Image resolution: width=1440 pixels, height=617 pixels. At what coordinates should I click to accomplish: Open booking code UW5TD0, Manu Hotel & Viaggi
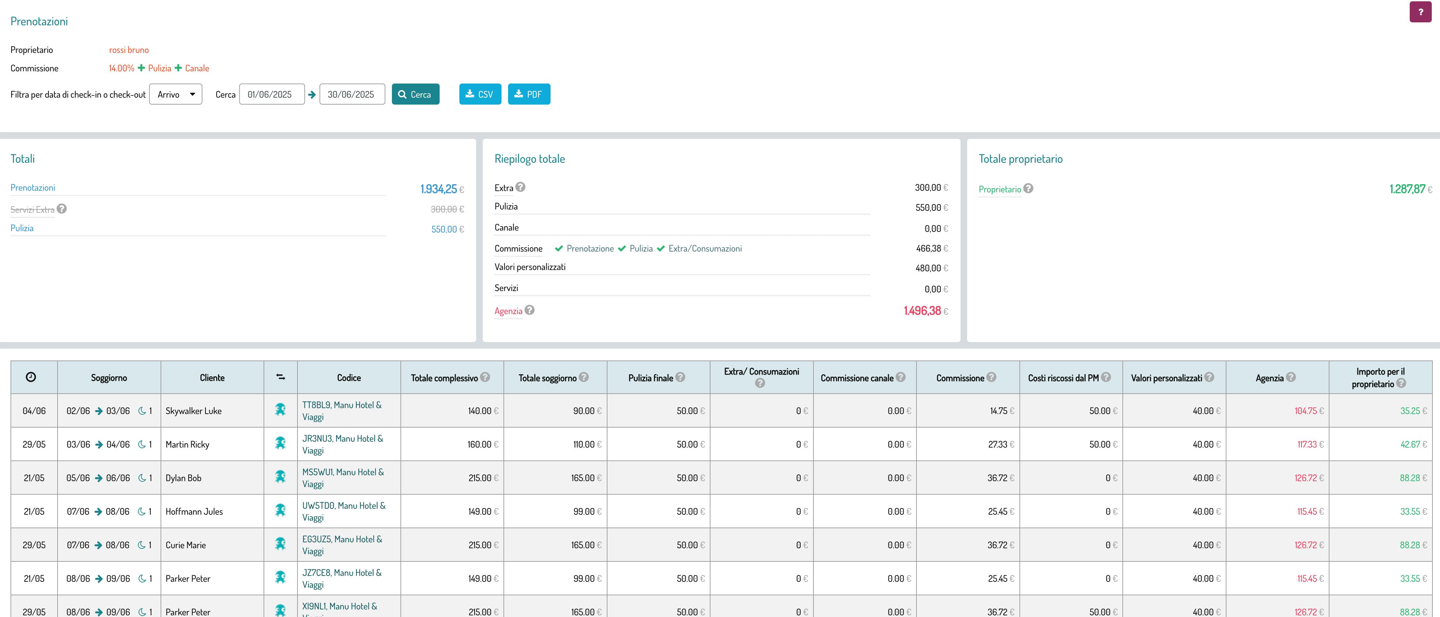pyautogui.click(x=344, y=511)
